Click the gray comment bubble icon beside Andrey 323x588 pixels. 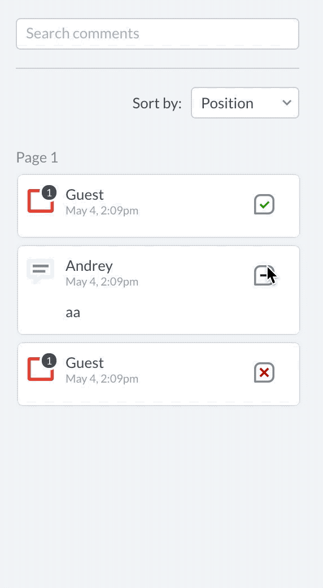point(41,271)
